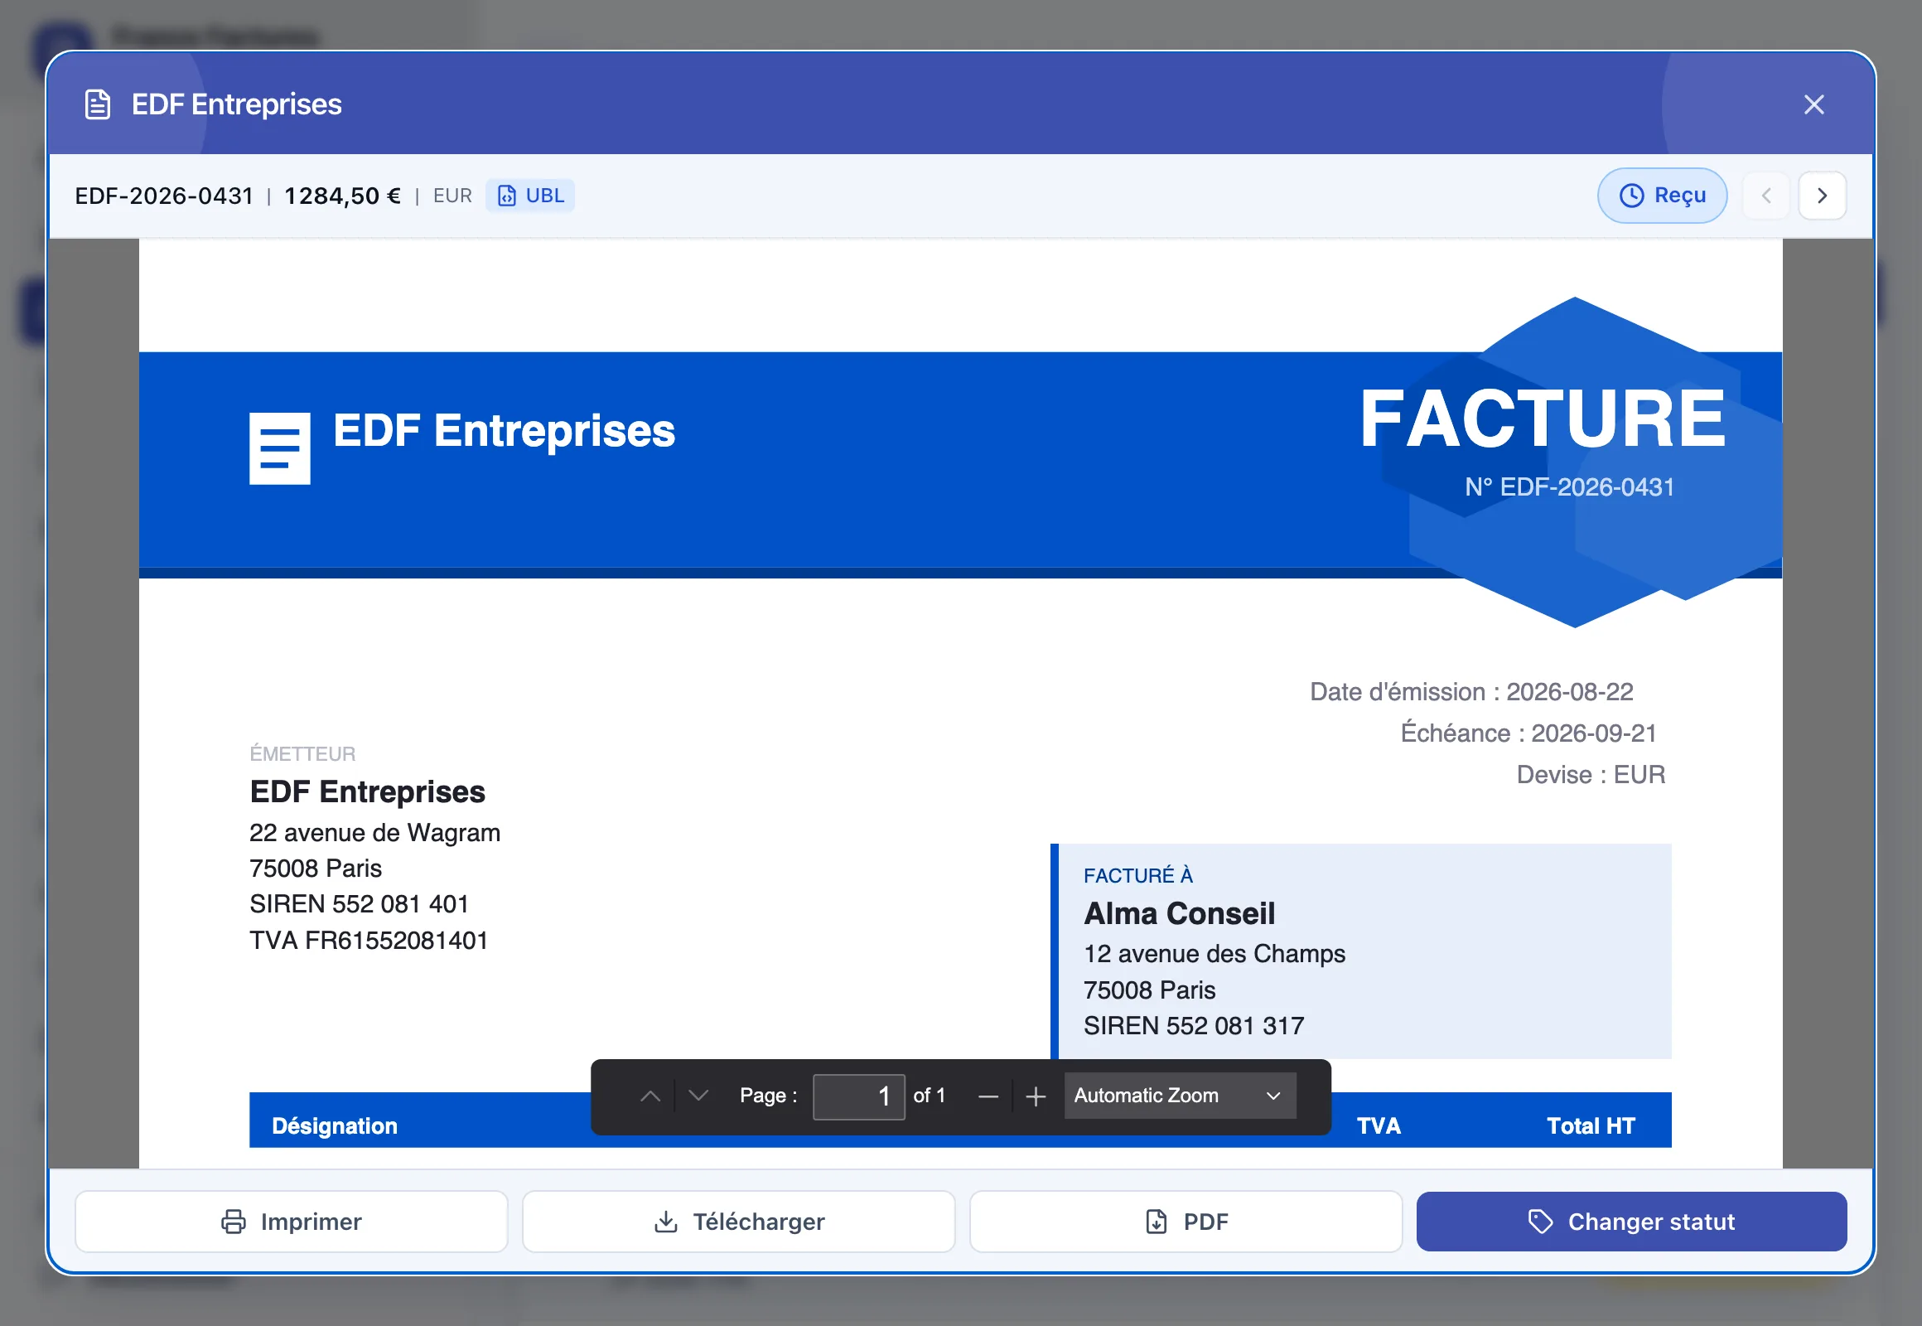Click the next page down arrow in PDF toolbar
Screen dimensions: 1922x1326
pyautogui.click(x=698, y=1096)
